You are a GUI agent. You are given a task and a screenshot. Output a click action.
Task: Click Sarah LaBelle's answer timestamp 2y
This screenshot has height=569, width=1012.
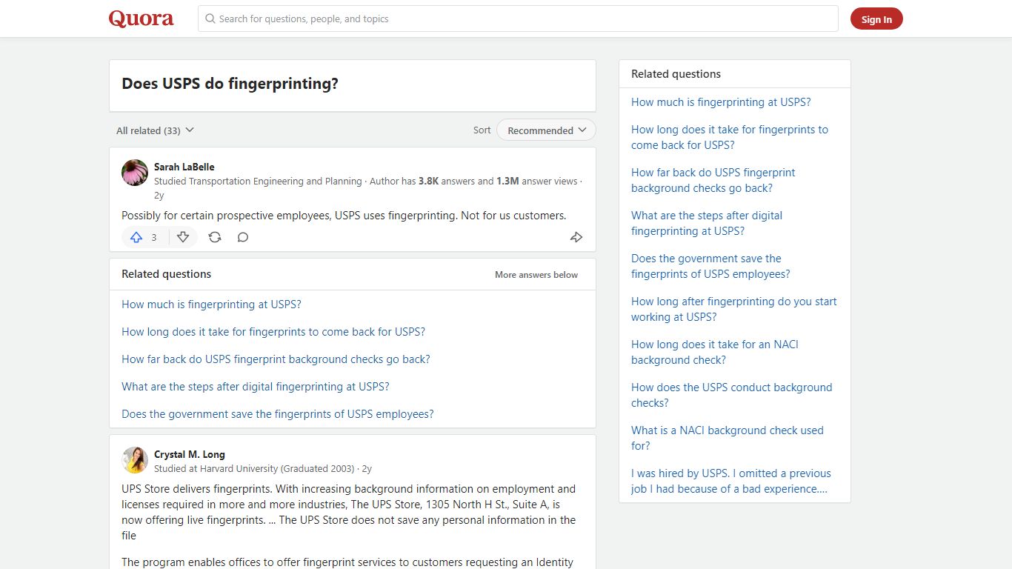pos(159,196)
